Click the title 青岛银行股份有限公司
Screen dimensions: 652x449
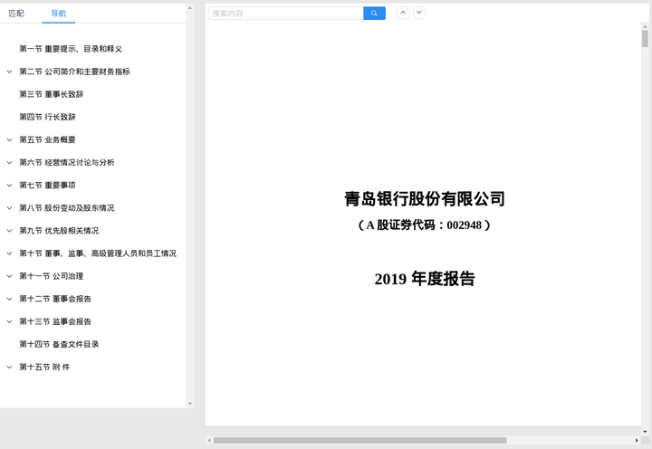[425, 199]
